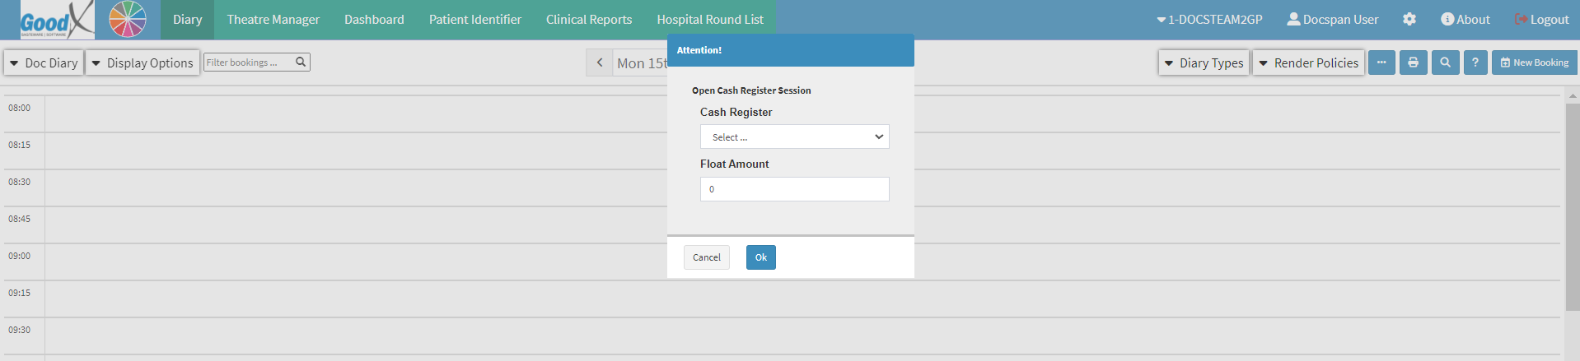Open the Clinical Reports tab
This screenshot has width=1580, height=361.
pyautogui.click(x=588, y=20)
